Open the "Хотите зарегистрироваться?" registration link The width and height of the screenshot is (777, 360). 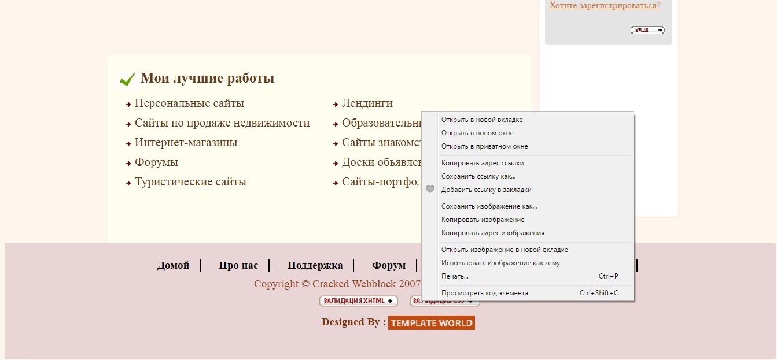(604, 5)
